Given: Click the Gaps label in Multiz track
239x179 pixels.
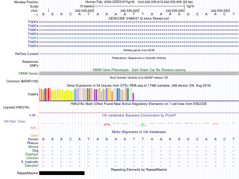Looking at the screenshot, I should tap(34, 135).
